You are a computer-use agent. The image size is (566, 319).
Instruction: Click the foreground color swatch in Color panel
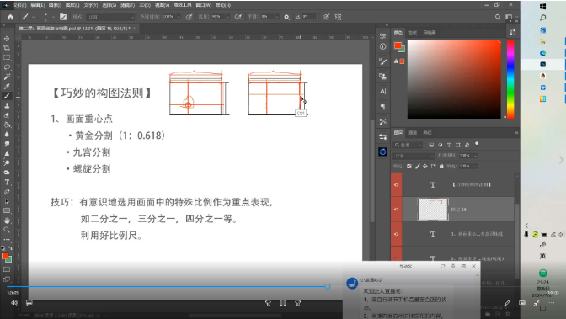(398, 45)
